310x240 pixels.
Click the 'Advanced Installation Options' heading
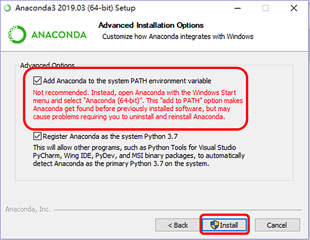tap(151, 25)
